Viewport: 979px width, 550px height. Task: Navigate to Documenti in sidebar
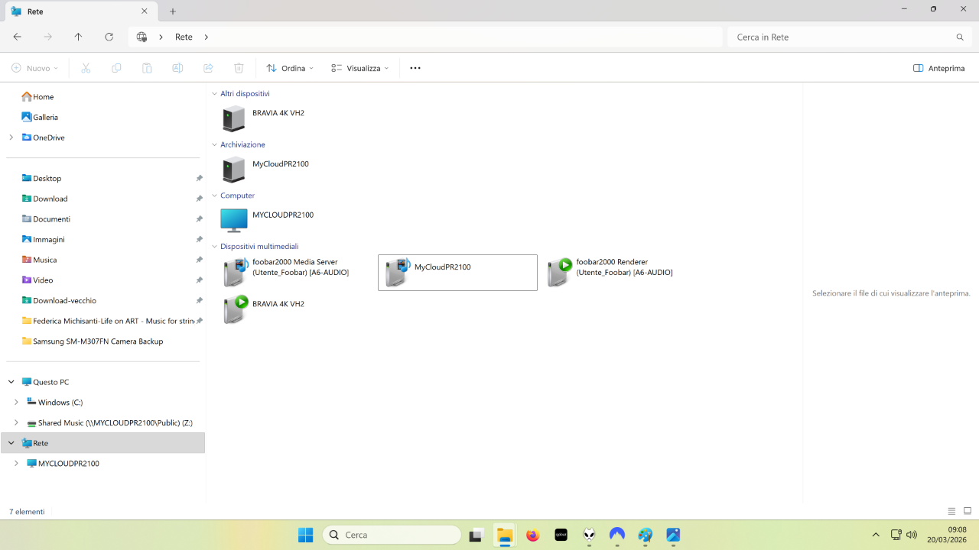51,218
